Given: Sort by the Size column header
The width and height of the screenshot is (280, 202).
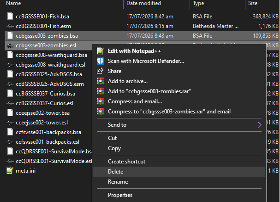Looking at the screenshot, I should click(x=253, y=3).
